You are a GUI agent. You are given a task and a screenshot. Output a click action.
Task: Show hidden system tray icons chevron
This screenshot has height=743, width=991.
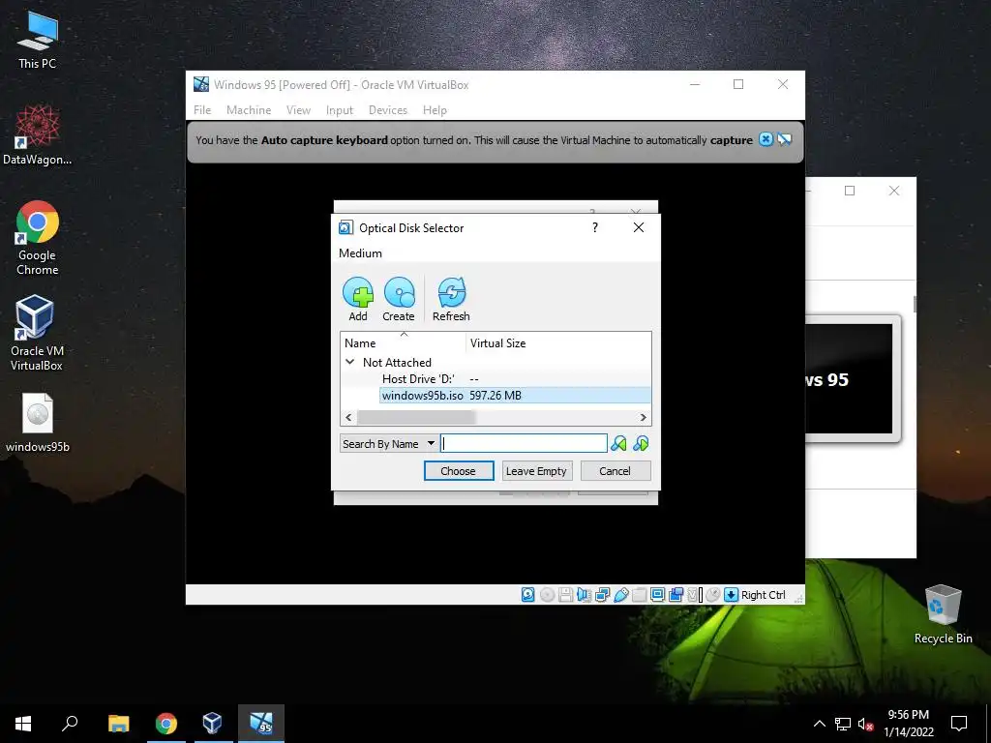[819, 724]
